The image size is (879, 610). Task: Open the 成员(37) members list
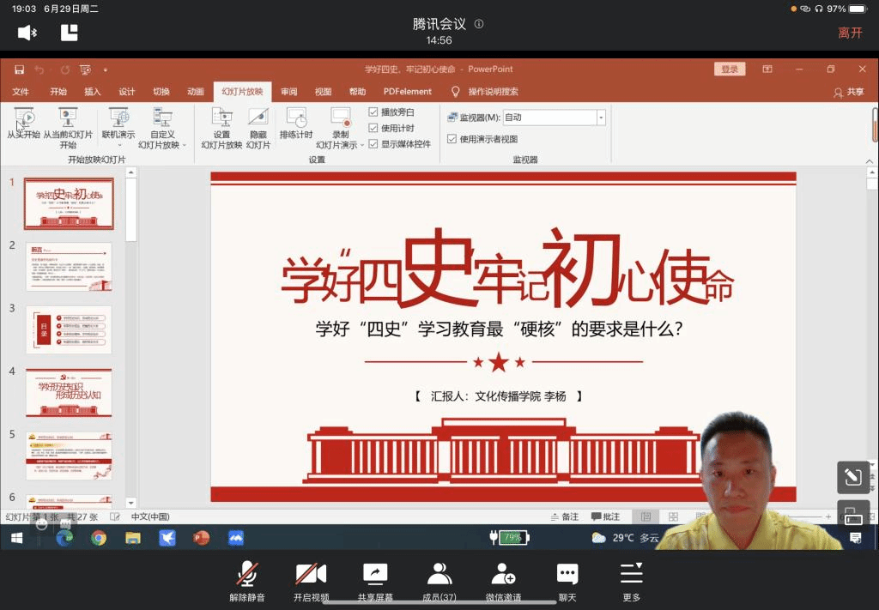439,574
